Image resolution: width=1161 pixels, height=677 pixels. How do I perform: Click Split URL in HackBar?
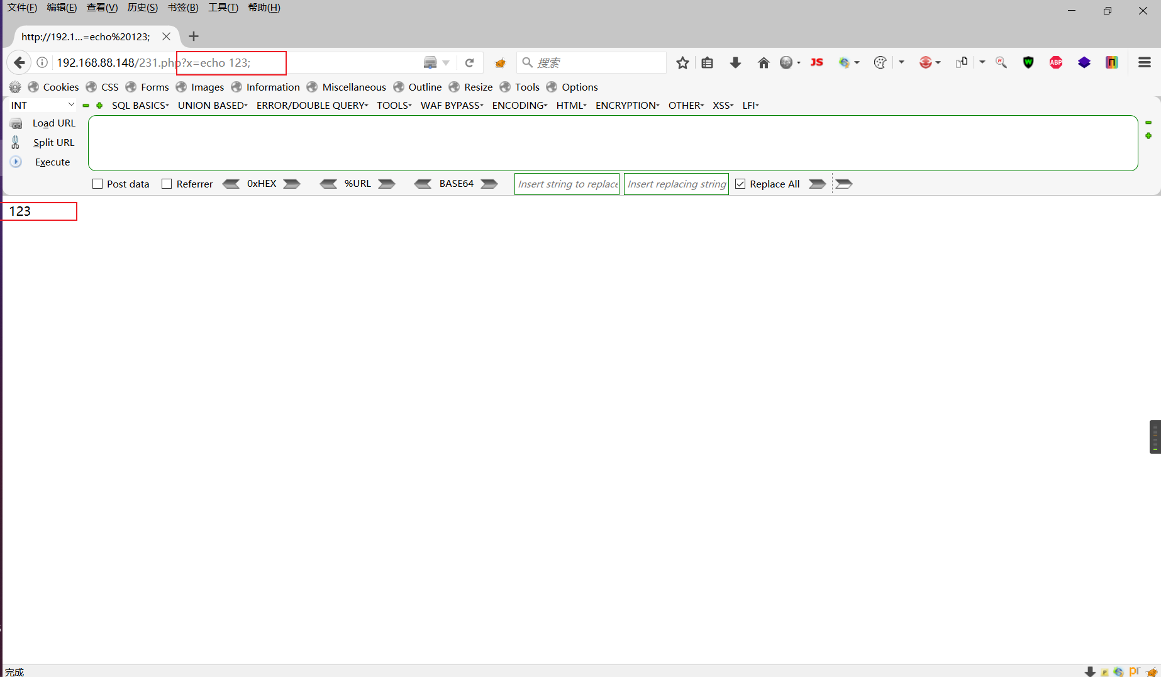point(53,142)
